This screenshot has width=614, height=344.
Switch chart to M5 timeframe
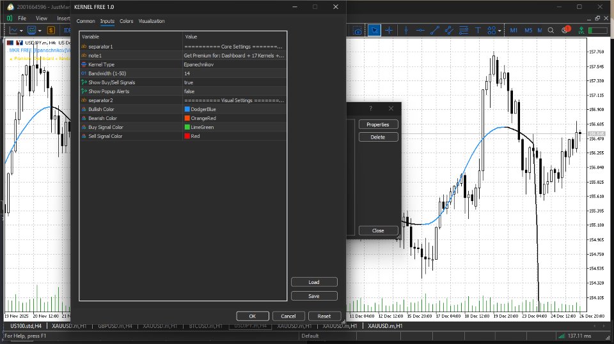[528, 31]
